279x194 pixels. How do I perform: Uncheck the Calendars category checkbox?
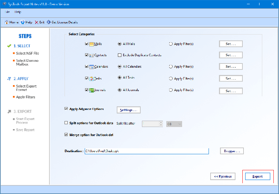pyautogui.click(x=86, y=66)
